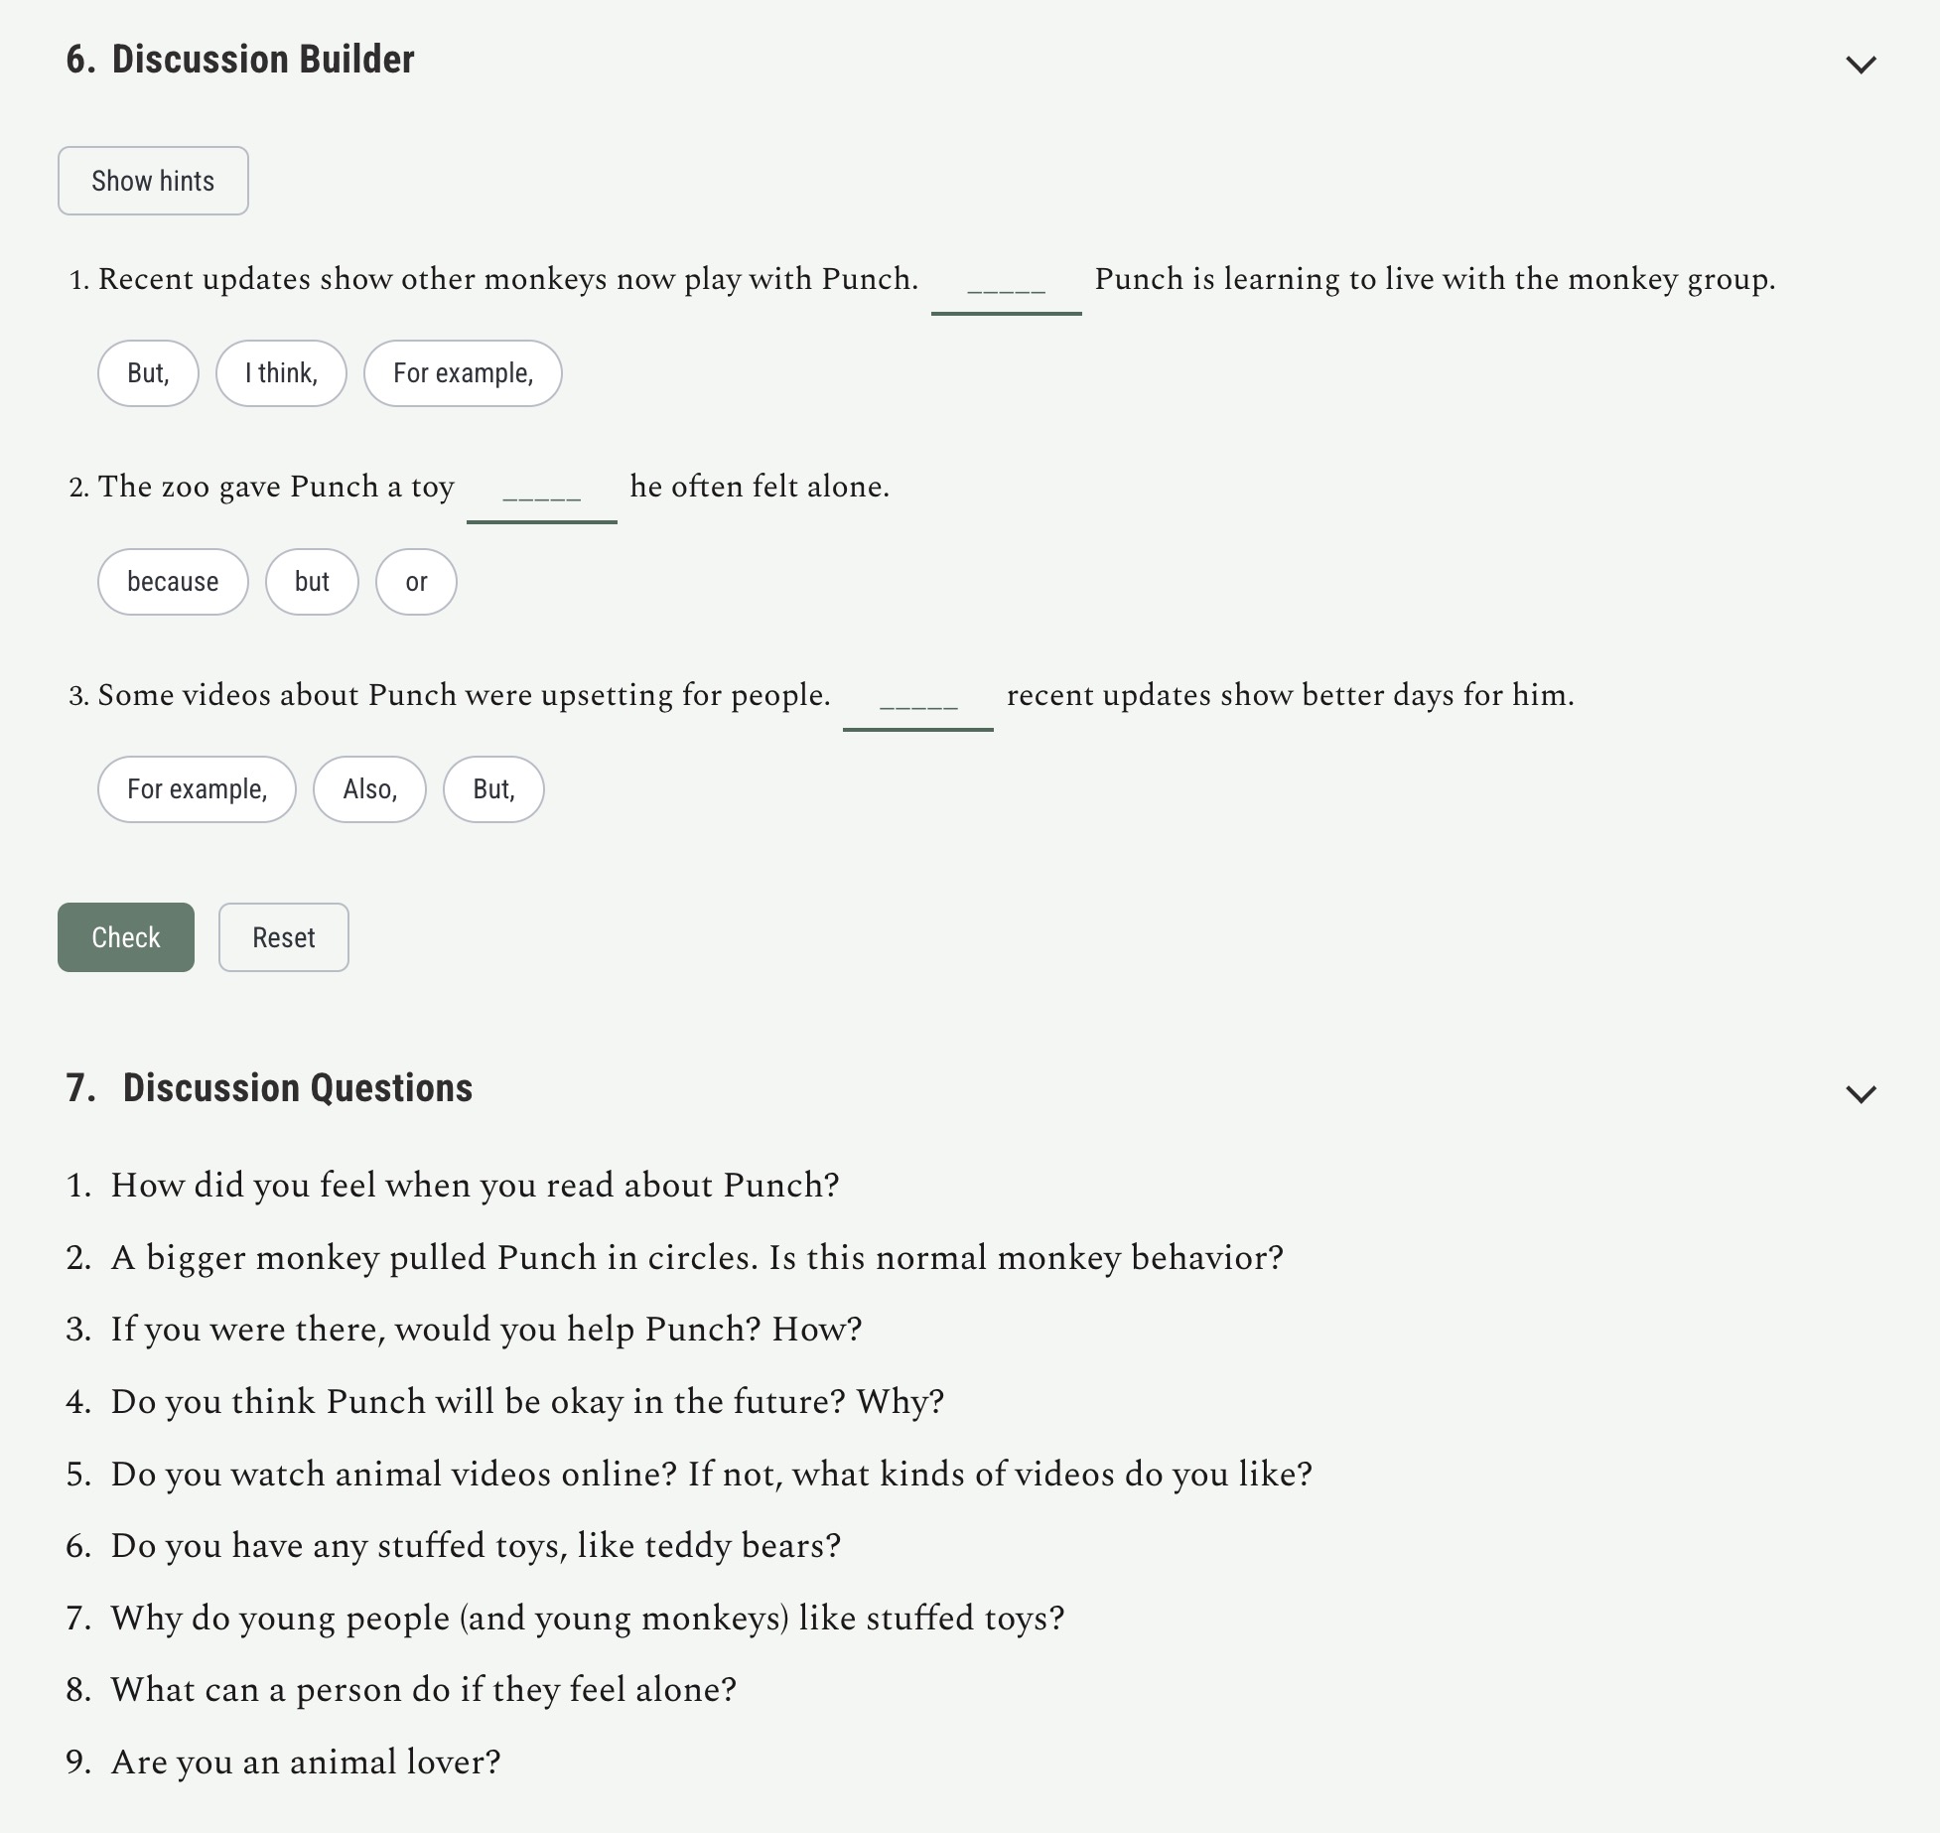Image resolution: width=1940 pixels, height=1833 pixels.
Task: Select "But," for the first sentence
Action: pyautogui.click(x=147, y=373)
